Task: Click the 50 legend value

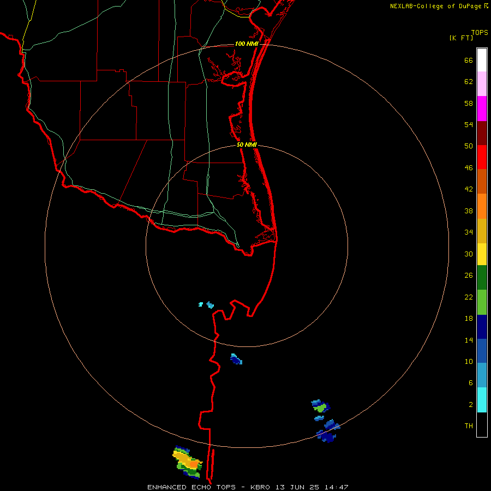Action: [469, 146]
